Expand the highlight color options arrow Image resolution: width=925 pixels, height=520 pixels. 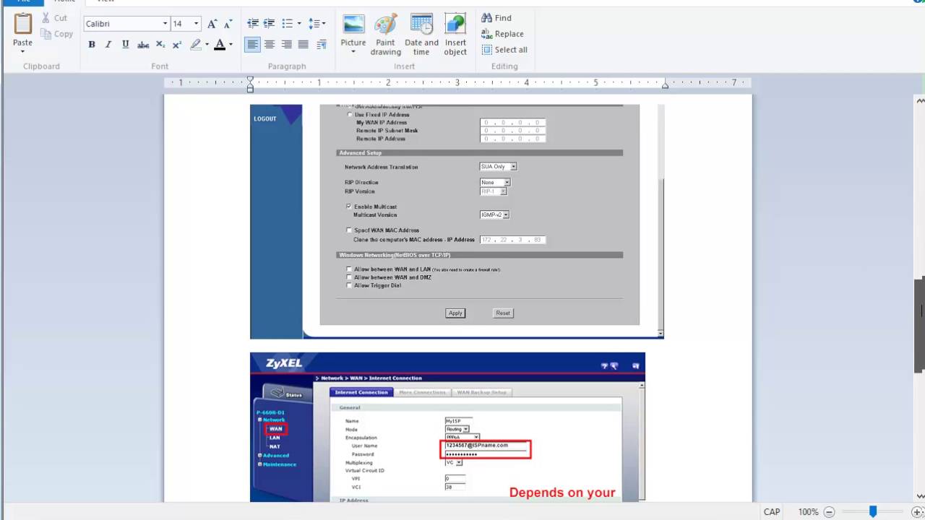[x=207, y=45]
